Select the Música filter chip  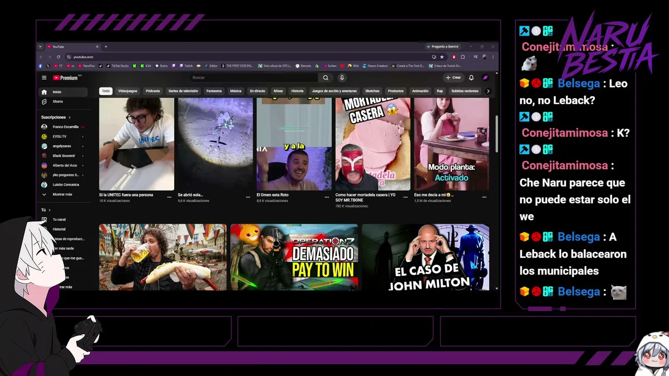(x=236, y=91)
